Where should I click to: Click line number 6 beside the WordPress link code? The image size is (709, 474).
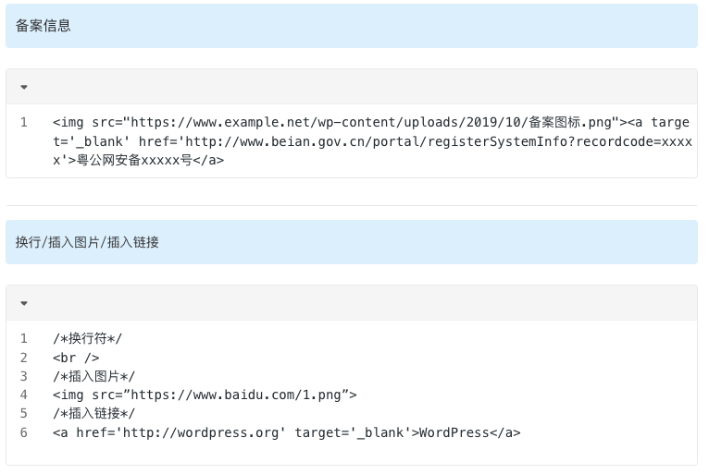[24, 432]
